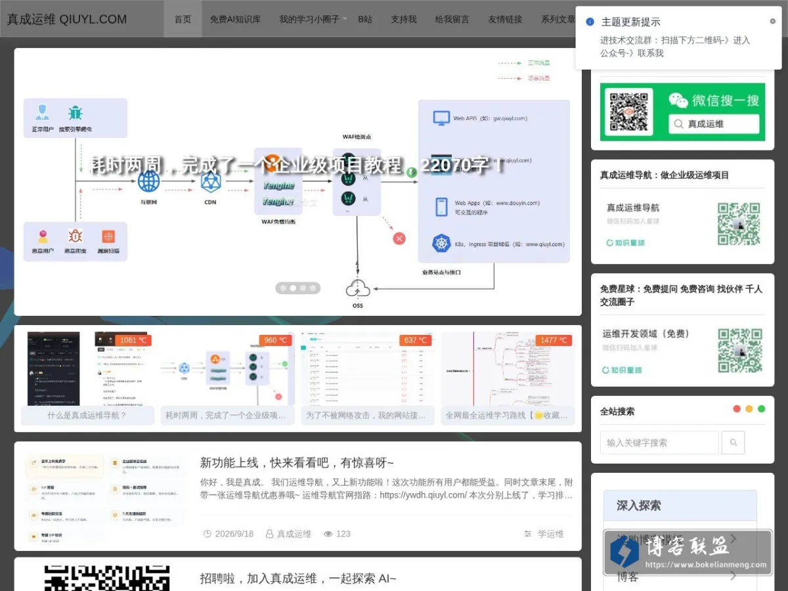This screenshot has width=788, height=591.
Task: Open 免费AI知识库 menu item
Action: coord(235,19)
